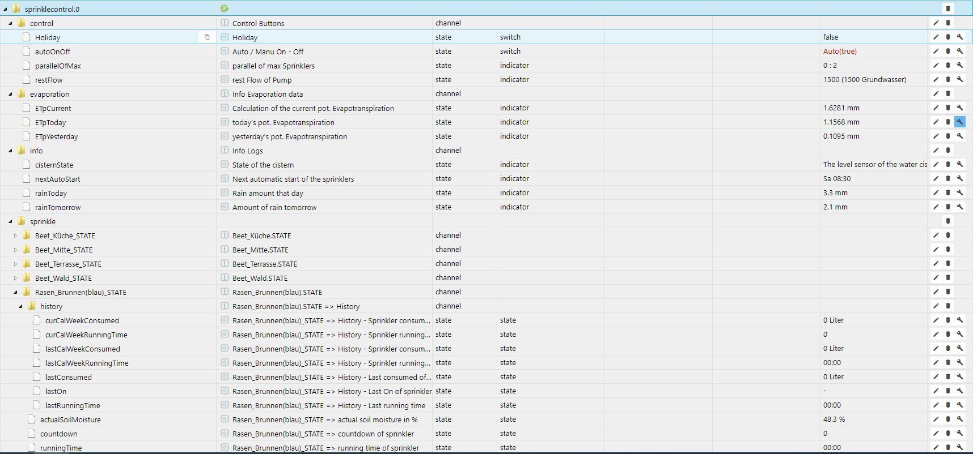
Task: Click the value 1500 (1500 Grundwasser)
Action: click(865, 79)
